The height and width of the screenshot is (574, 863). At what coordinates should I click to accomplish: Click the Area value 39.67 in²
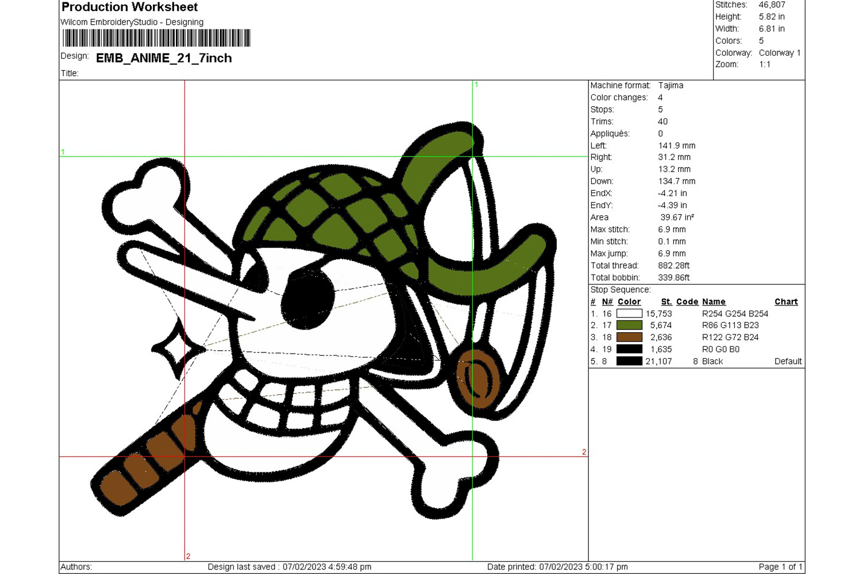(x=677, y=217)
